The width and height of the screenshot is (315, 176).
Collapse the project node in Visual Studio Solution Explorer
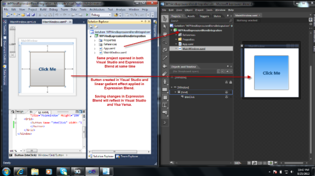91,36
